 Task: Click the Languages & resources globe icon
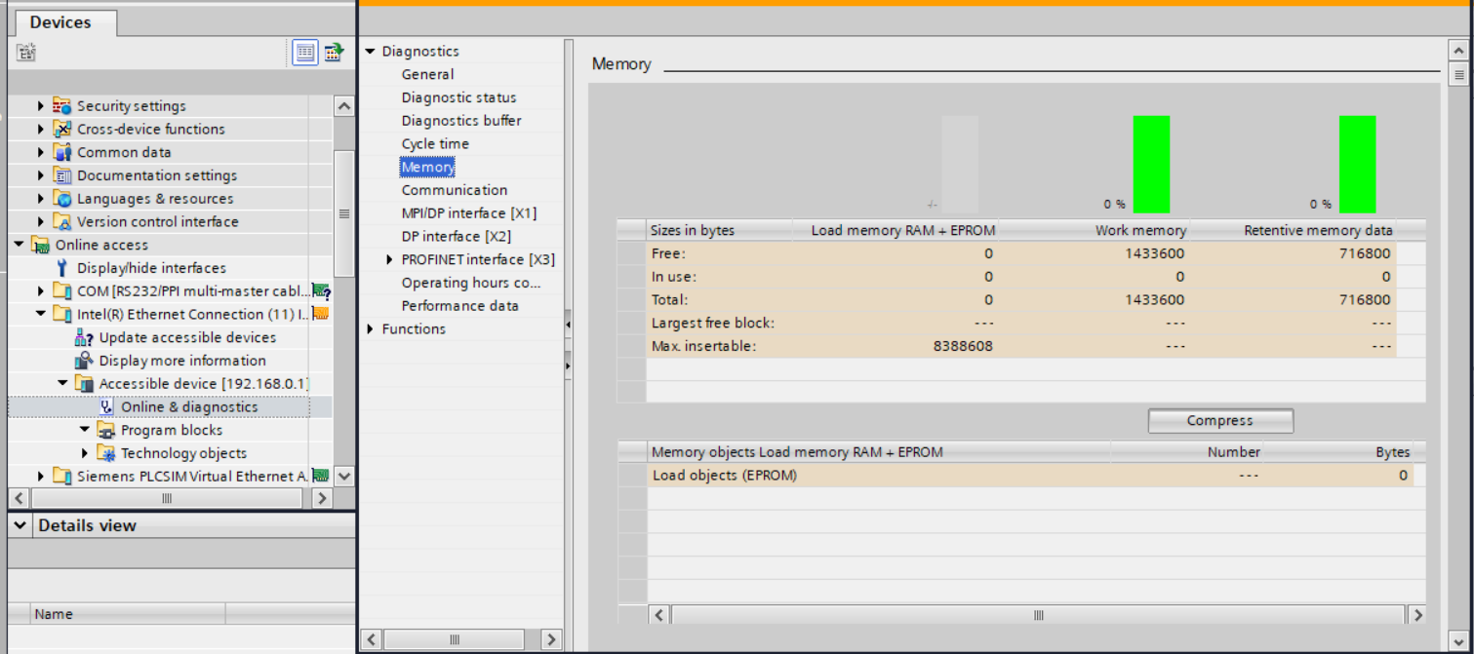tap(62, 199)
